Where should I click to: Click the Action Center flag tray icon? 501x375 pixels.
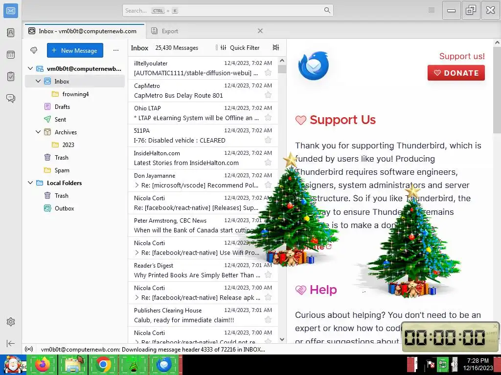click(431, 364)
